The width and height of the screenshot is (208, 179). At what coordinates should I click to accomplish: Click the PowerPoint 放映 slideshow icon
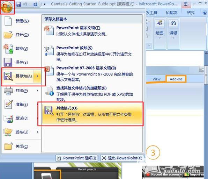49,51
